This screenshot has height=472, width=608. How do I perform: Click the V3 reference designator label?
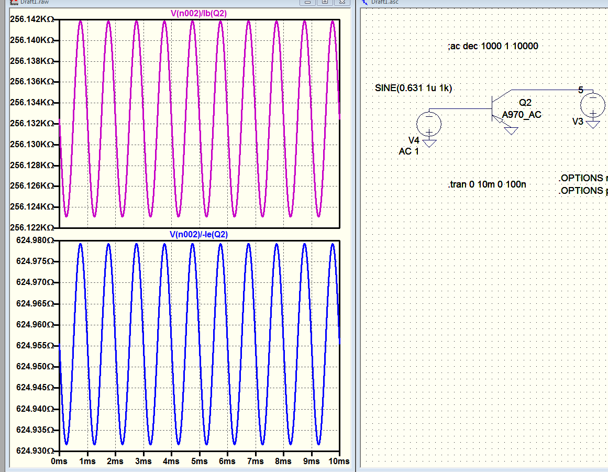pos(578,122)
